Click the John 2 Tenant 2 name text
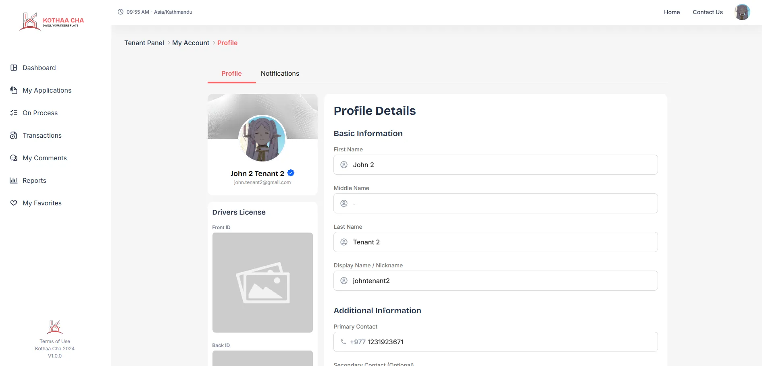This screenshot has height=366, width=762. [x=257, y=174]
